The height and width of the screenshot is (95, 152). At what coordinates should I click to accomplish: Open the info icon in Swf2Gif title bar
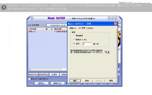32,18
